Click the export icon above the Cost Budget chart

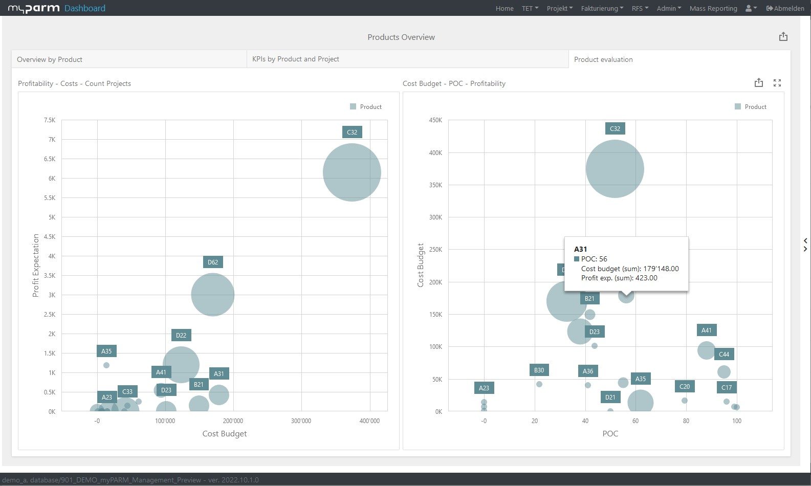click(758, 83)
